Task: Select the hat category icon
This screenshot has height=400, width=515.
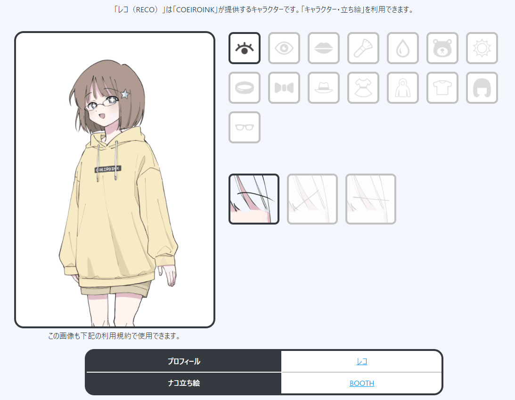Action: (x=324, y=88)
